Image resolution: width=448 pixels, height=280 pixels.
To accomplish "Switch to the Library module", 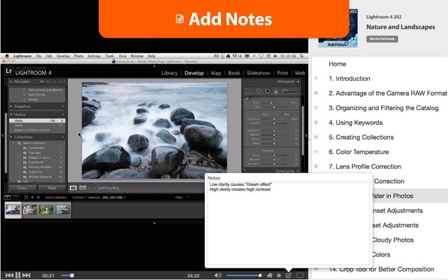I will click(x=169, y=73).
